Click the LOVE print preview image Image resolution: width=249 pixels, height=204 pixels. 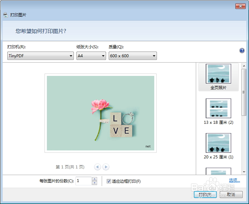pyautogui.click(x=100, y=113)
